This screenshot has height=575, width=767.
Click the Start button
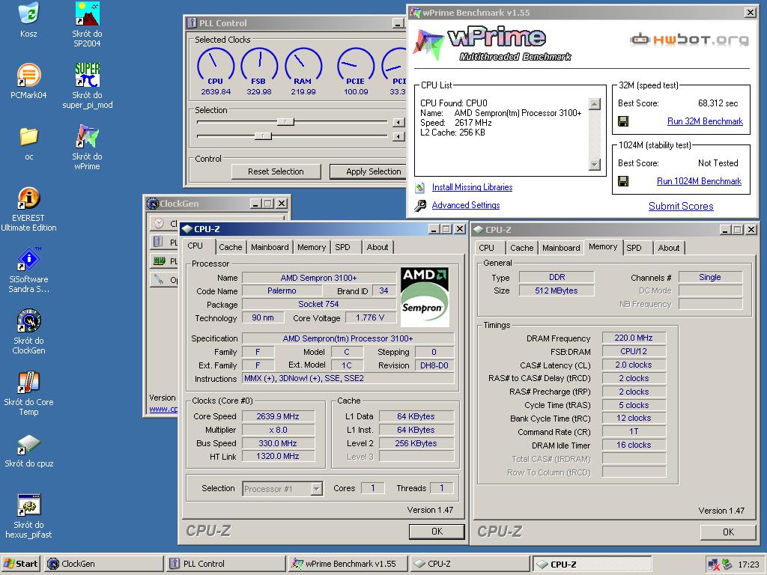20,564
